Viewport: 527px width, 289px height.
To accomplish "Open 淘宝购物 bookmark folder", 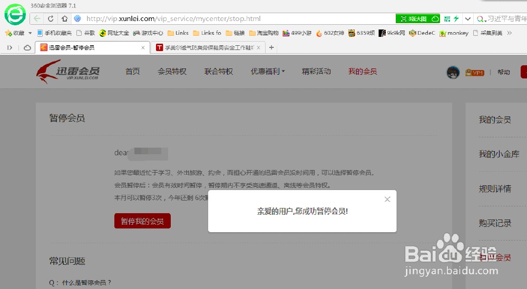I will 264,33.
